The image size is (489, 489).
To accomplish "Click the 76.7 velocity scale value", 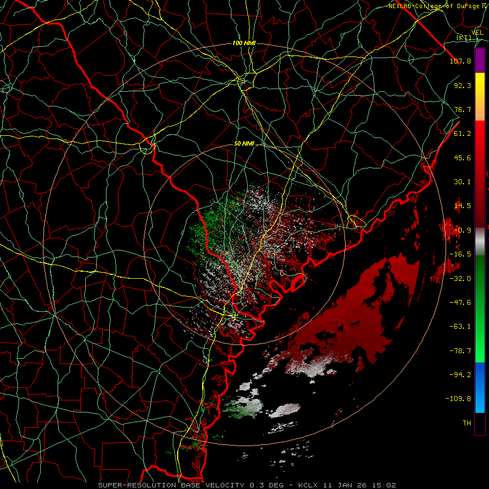I will coord(462,109).
